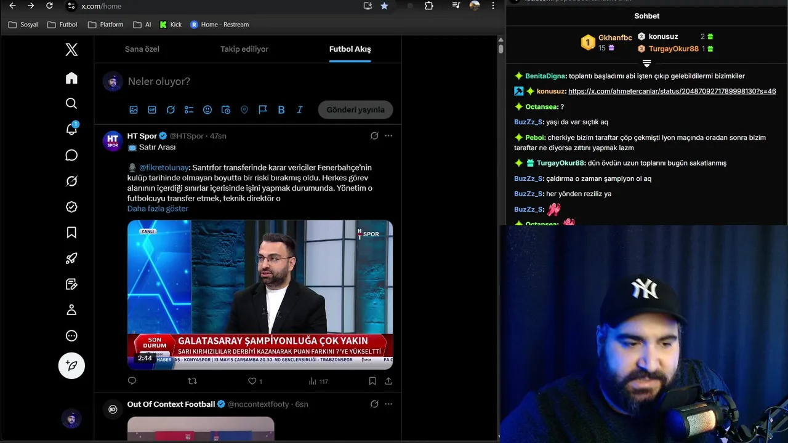Bookmark page with the star icon
Viewport: 788px width, 443px height.
pos(384,6)
